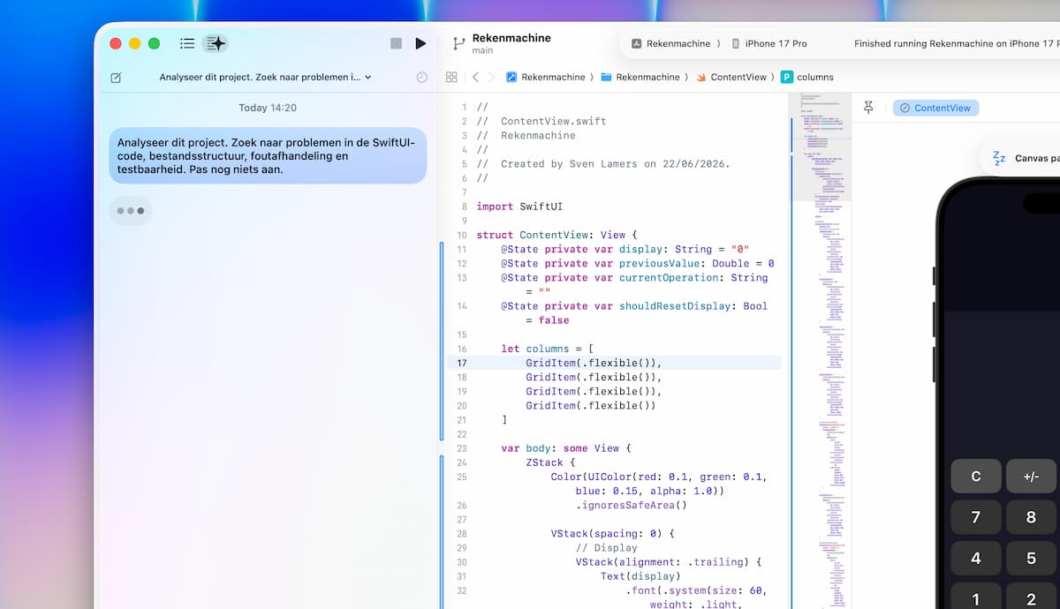
Task: Tap the C key in preview
Action: coord(976,476)
